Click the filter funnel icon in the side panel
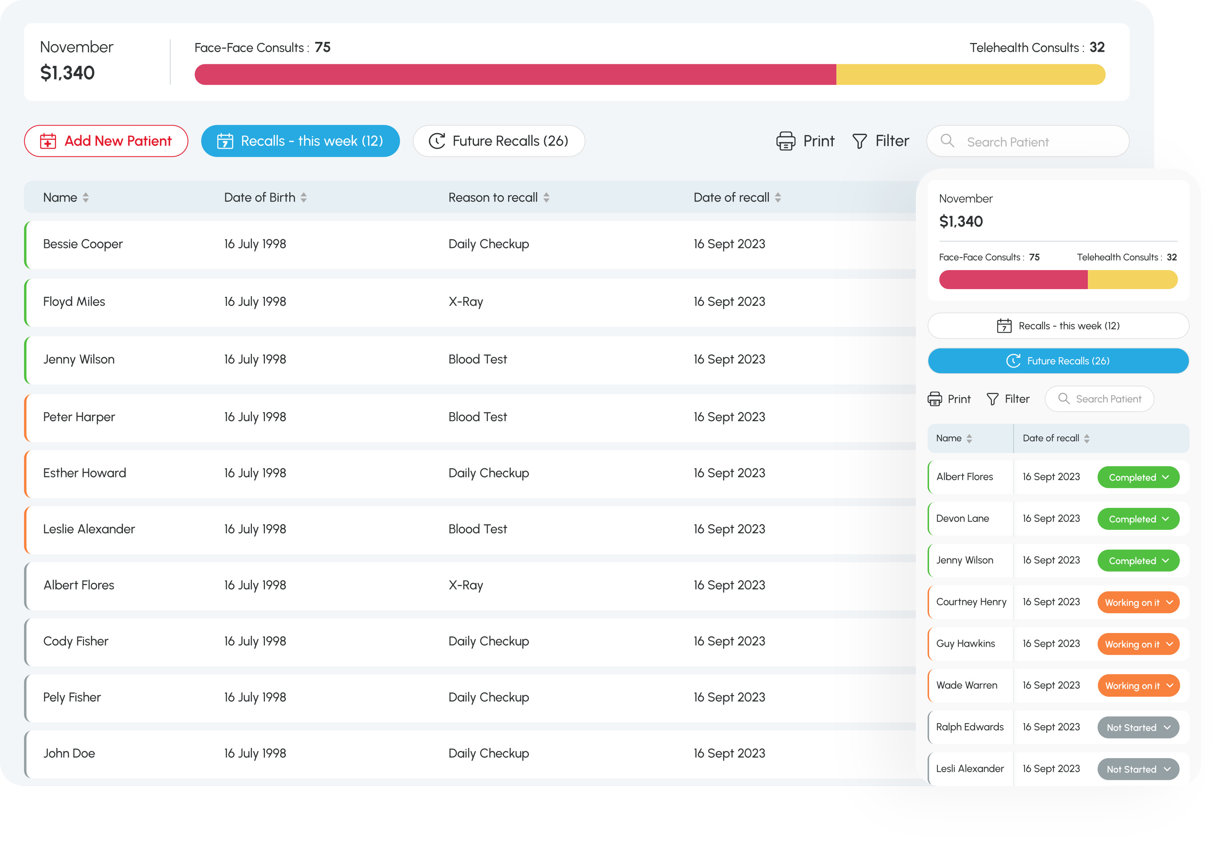 tap(992, 399)
